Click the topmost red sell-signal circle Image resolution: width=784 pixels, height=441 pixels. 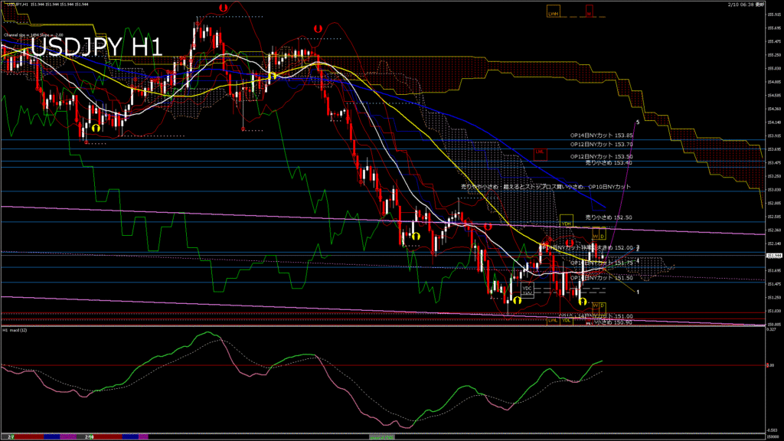[222, 8]
